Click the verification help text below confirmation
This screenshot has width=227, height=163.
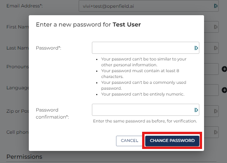point(145,121)
